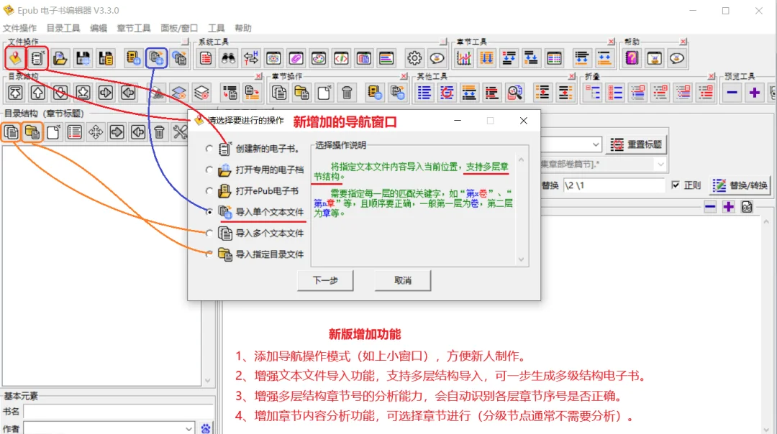Click the scroll-down arrow of the 目录结构 tree panel
777x434 pixels.
coord(208,381)
